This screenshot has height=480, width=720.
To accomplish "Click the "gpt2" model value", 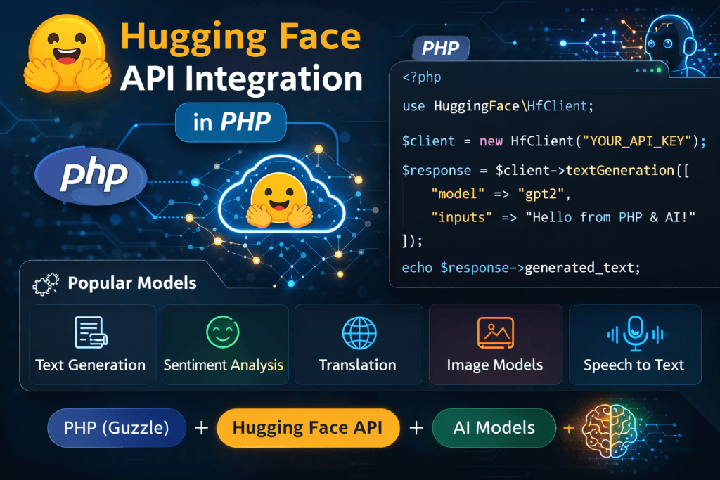I will 541,194.
